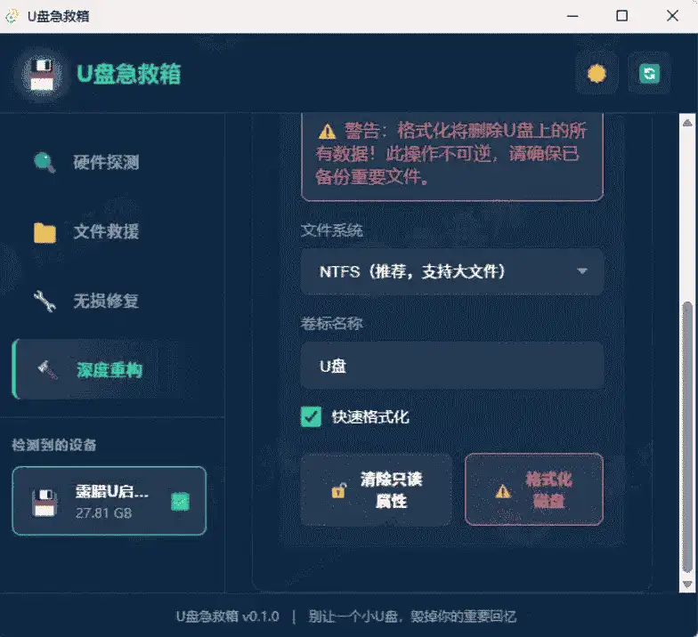Open the 文件系统 NTFS dropdown

(x=452, y=271)
